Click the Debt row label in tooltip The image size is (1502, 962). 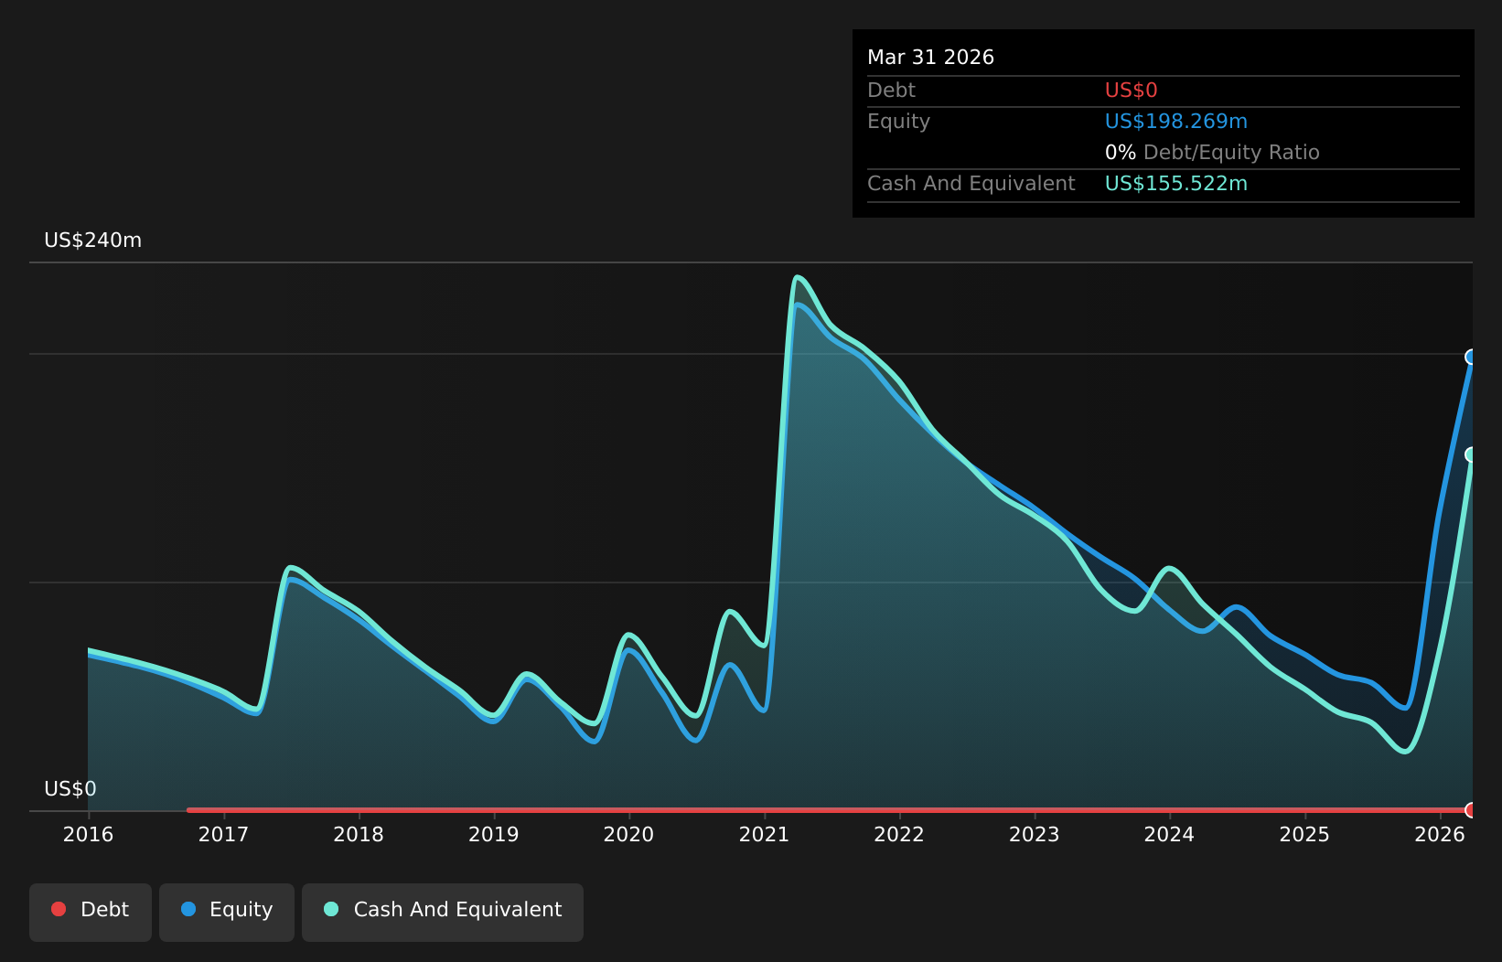[x=891, y=91]
